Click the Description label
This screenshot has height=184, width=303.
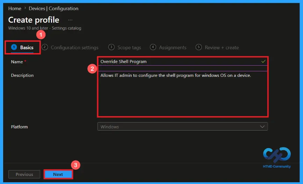pyautogui.click(x=22, y=75)
